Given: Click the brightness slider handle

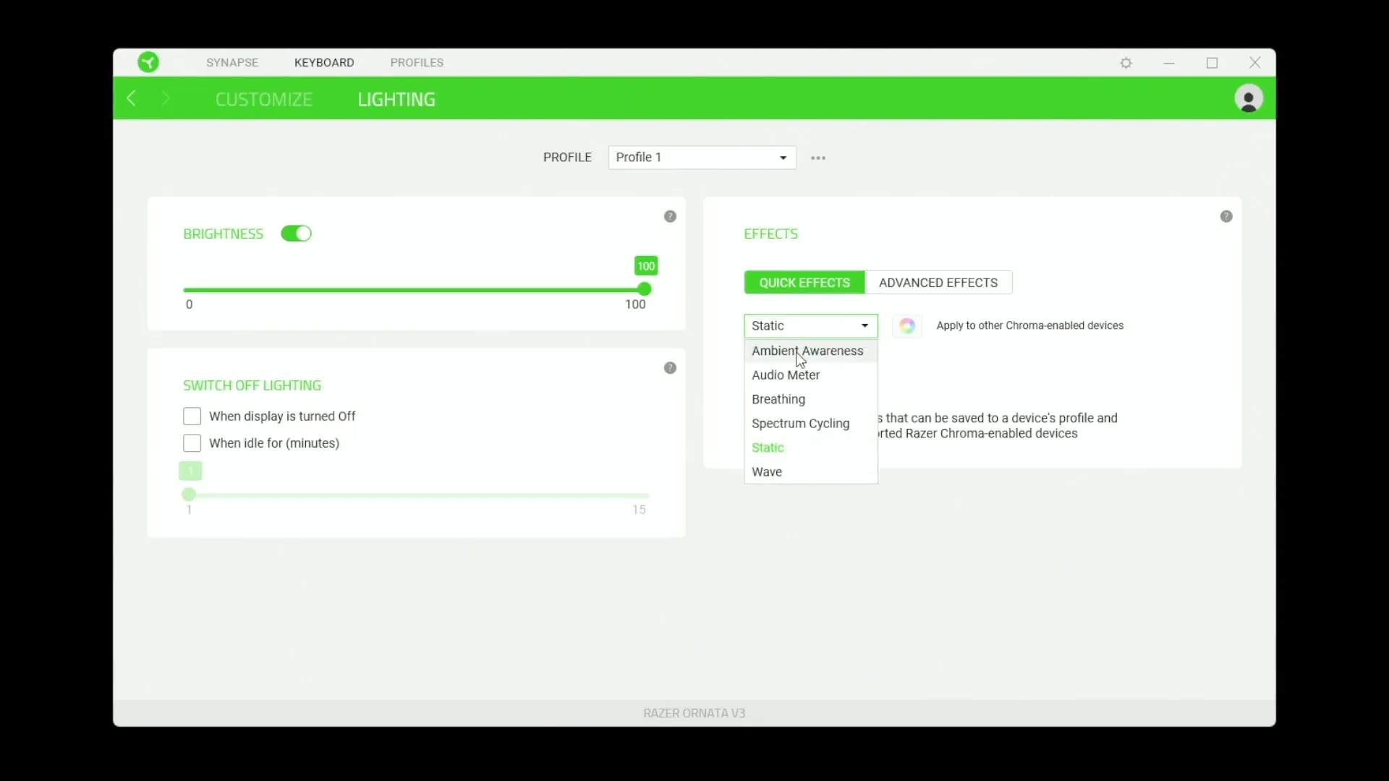Looking at the screenshot, I should (x=644, y=289).
